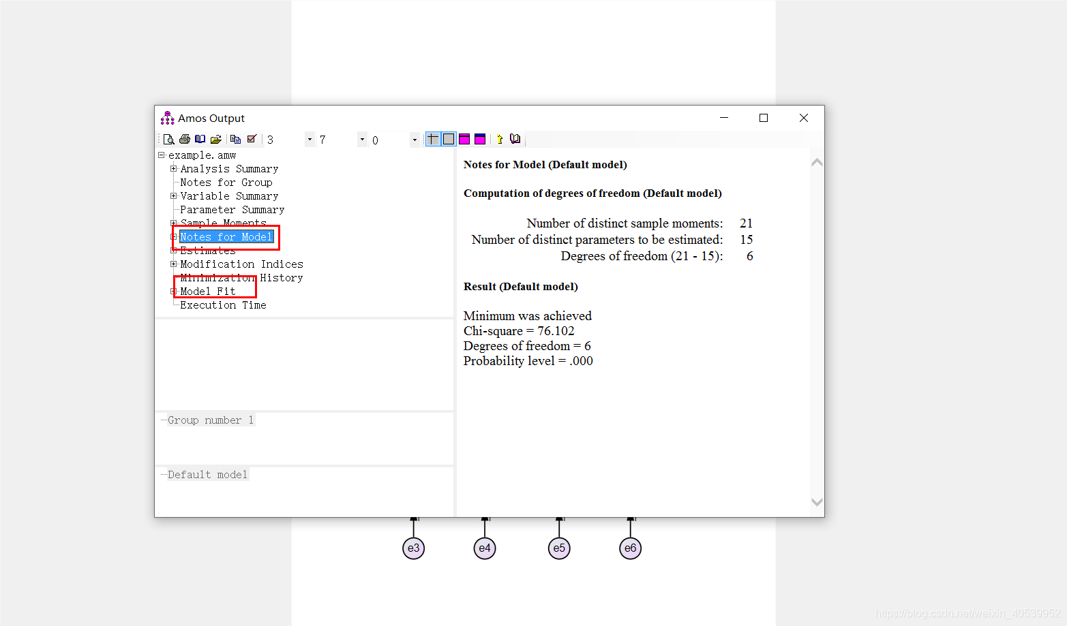The width and height of the screenshot is (1067, 626).
Task: Click the output pane scroll down arrow
Action: click(817, 502)
